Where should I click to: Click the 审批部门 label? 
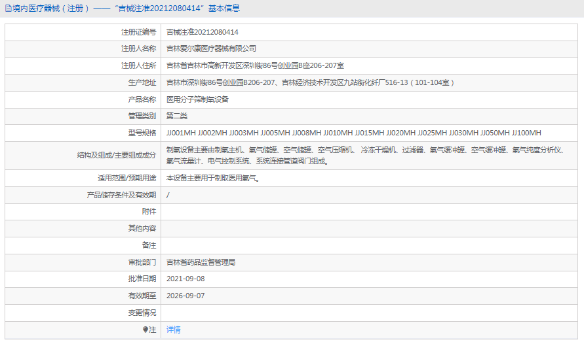(x=142, y=262)
